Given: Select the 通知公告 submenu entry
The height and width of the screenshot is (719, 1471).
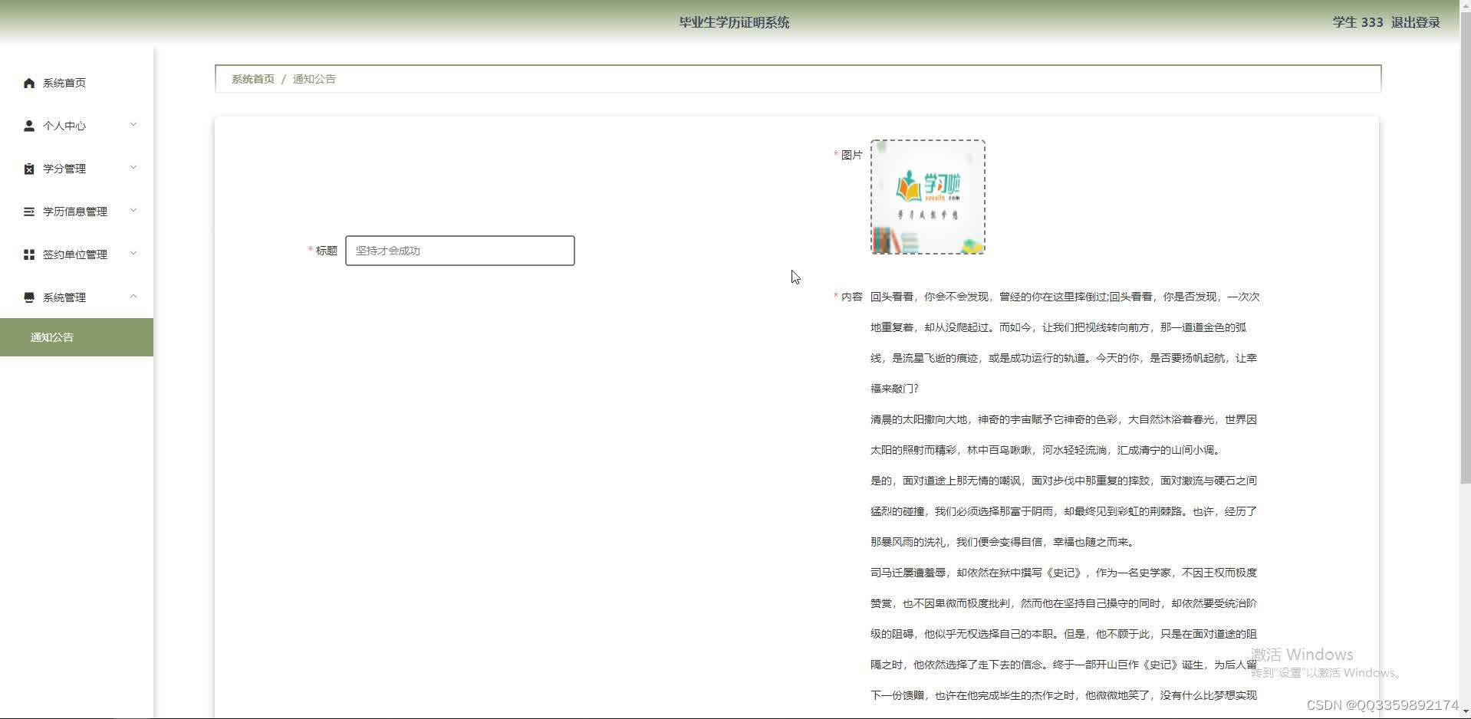Looking at the screenshot, I should [77, 337].
